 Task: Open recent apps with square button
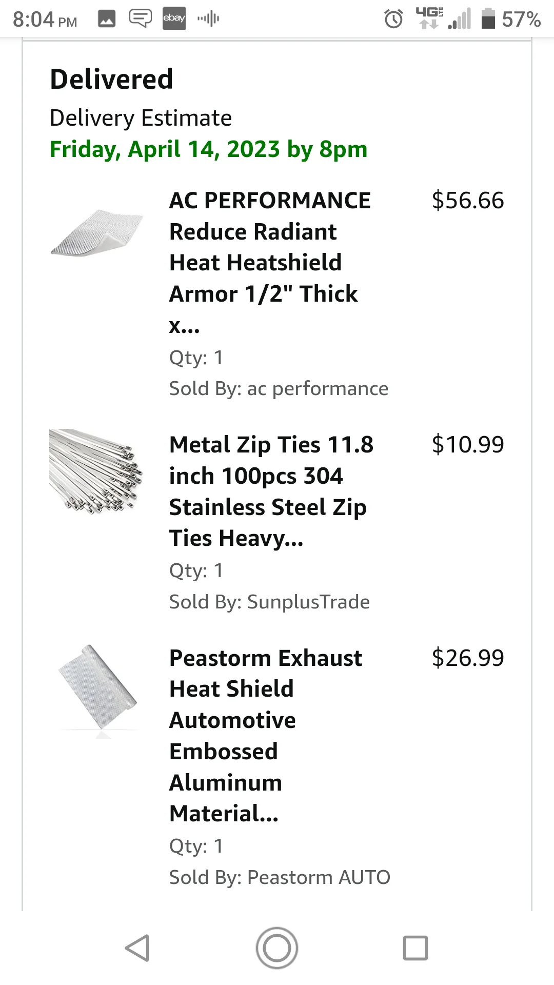(415, 948)
